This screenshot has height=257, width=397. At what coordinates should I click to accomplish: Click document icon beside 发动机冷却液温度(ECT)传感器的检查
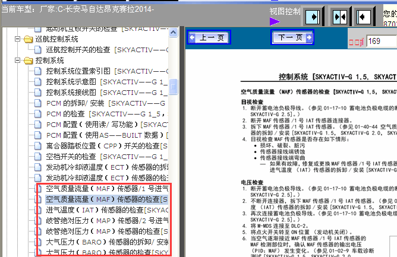point(37,178)
